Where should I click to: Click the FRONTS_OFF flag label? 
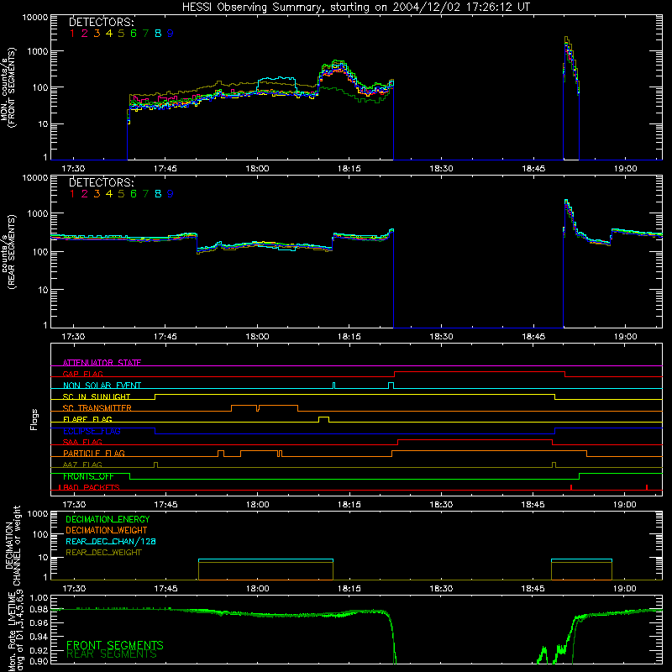[x=88, y=476]
